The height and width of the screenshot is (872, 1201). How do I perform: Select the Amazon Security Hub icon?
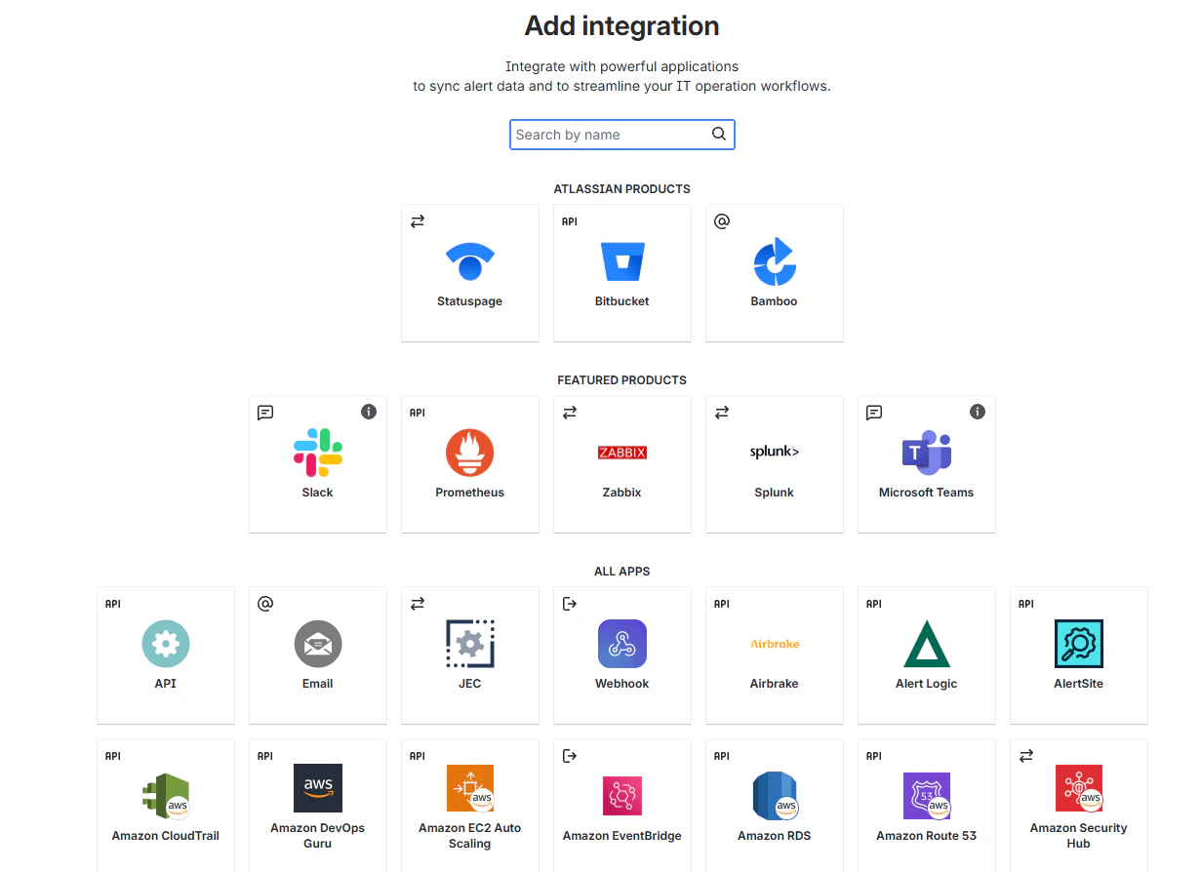coord(1079,788)
